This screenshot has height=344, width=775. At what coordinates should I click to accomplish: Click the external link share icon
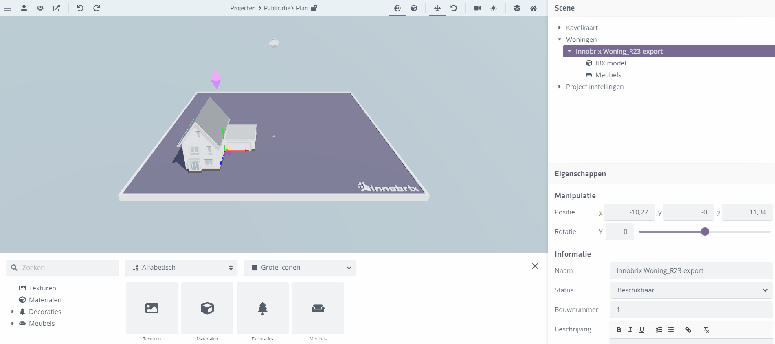pyautogui.click(x=57, y=8)
